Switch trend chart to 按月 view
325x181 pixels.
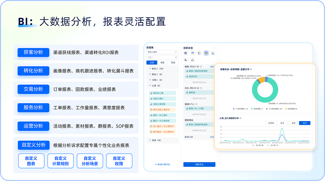tap(282, 123)
